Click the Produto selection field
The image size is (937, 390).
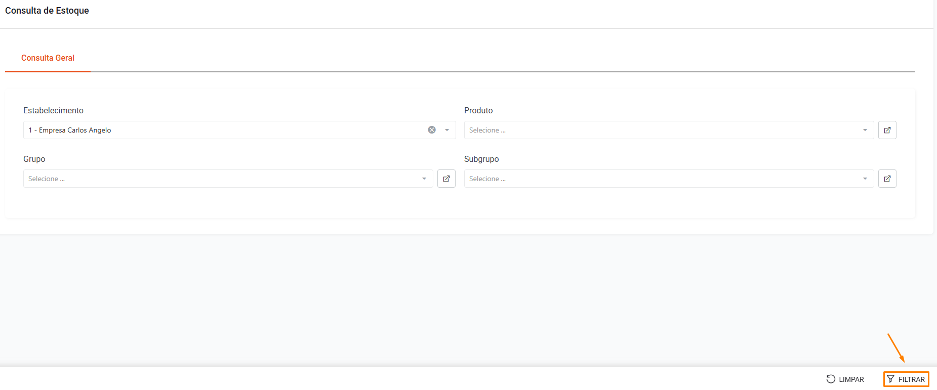click(x=658, y=130)
